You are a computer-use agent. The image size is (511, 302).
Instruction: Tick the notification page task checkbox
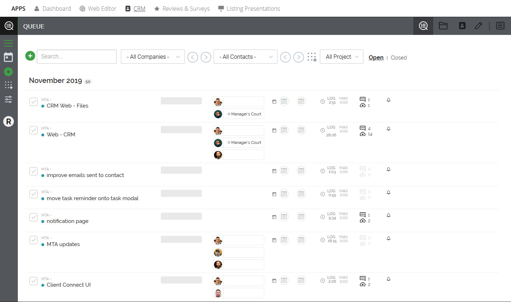(34, 217)
